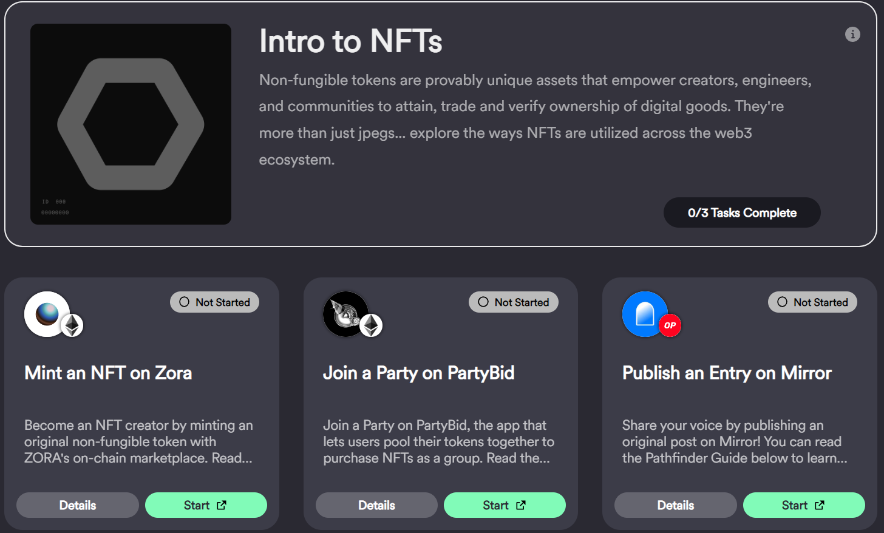Click the Join a Party on PartyBid title
The height and width of the screenshot is (533, 884).
(x=418, y=373)
